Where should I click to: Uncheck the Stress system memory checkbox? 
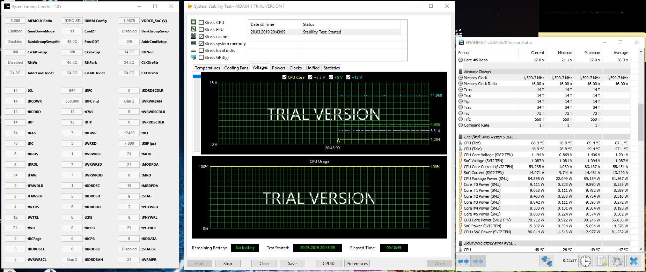point(201,44)
